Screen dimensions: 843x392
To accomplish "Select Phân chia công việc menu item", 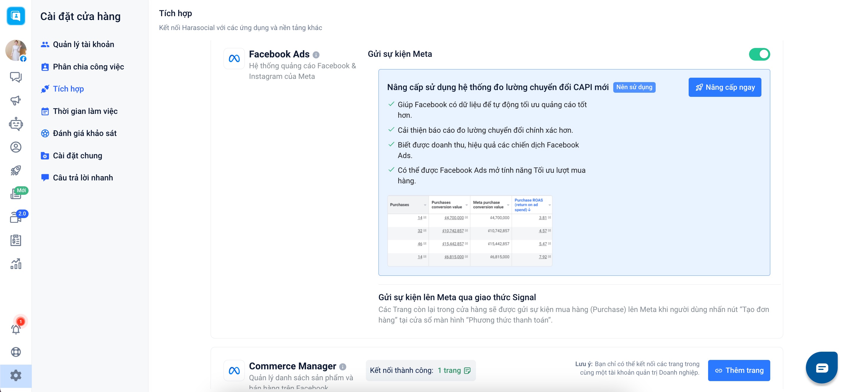I will [88, 67].
